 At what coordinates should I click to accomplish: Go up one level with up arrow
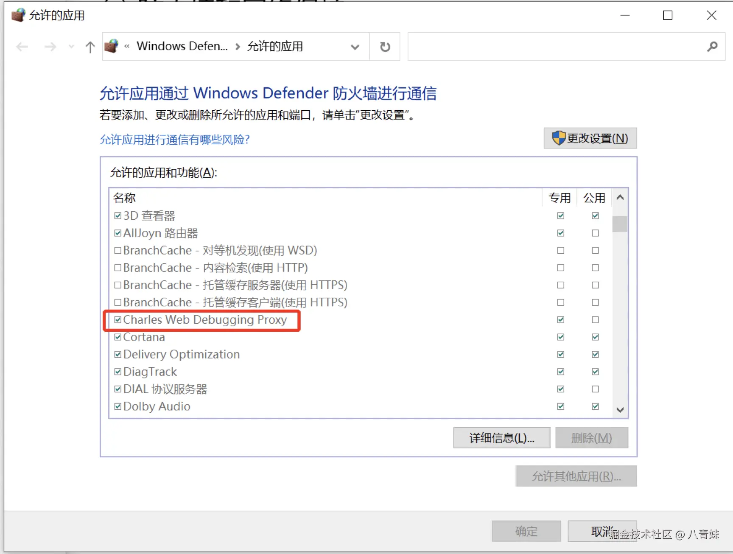90,47
